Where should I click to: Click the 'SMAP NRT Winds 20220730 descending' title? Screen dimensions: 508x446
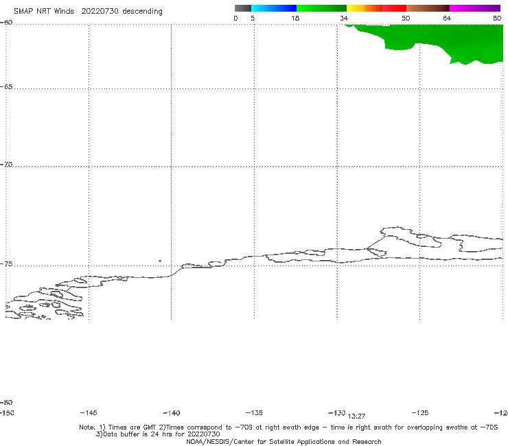point(88,12)
